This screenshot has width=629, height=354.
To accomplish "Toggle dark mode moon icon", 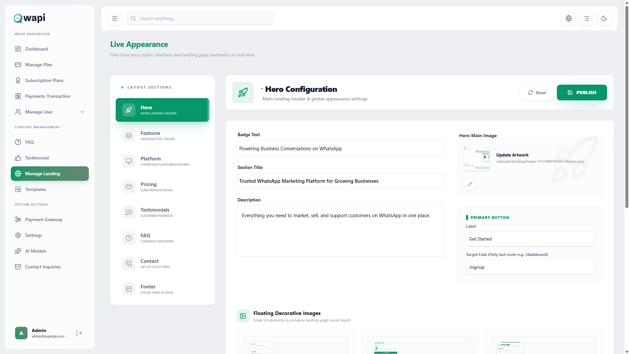I will pos(604,18).
